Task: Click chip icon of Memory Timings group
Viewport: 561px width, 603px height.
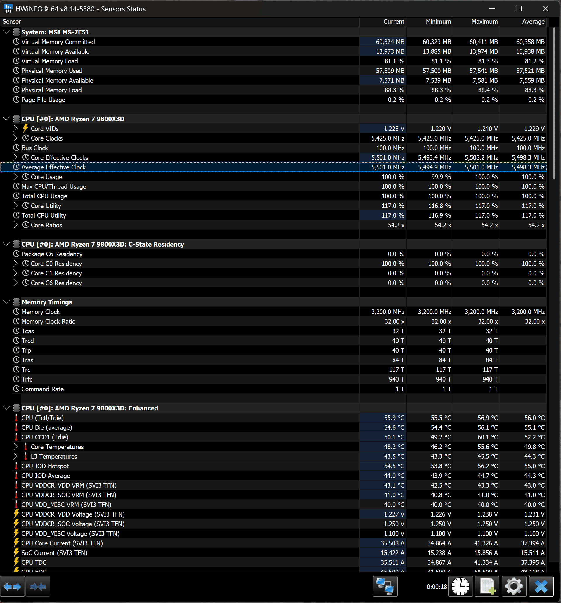Action: (16, 302)
